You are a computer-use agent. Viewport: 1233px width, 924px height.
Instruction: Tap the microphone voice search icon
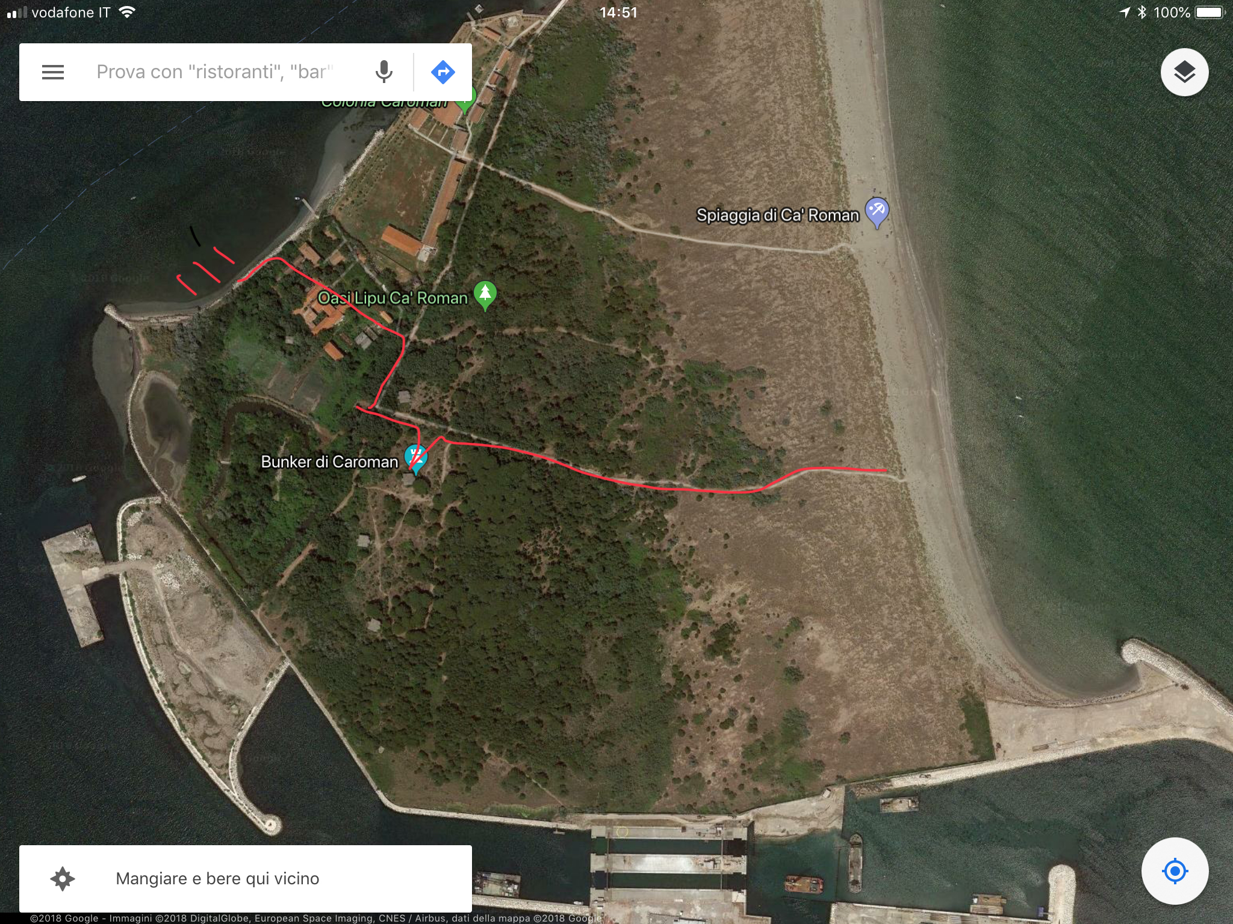pyautogui.click(x=384, y=72)
